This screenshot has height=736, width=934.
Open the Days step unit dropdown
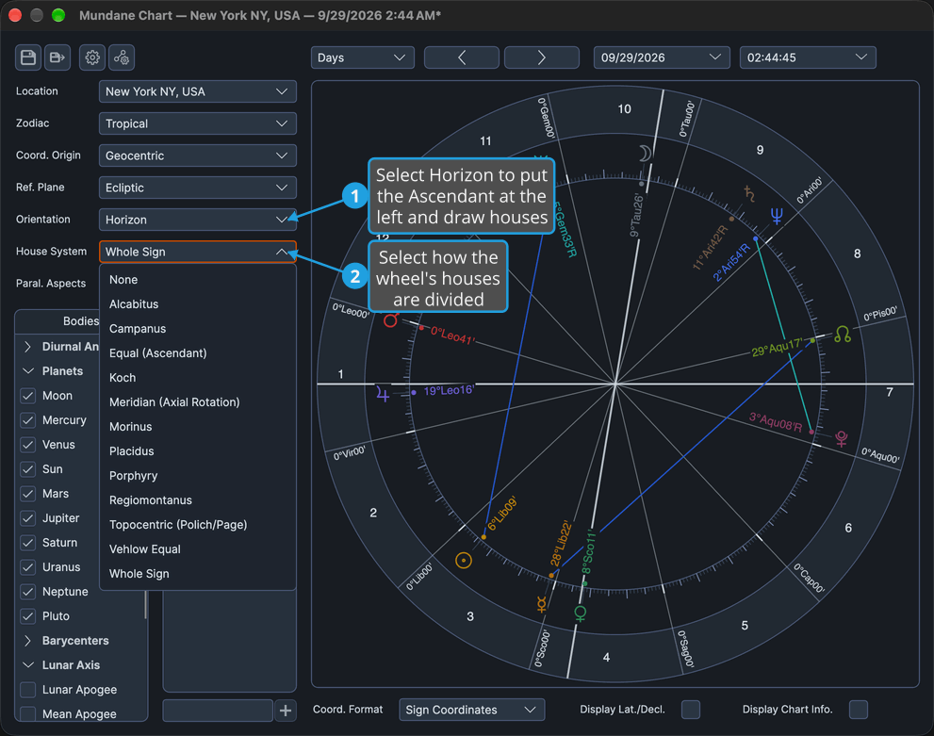click(x=362, y=57)
